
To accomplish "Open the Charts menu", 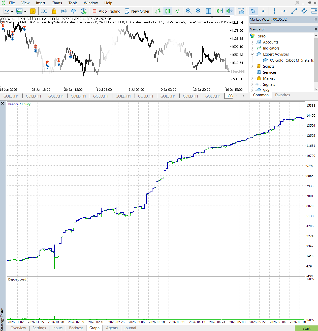I will (57, 3).
